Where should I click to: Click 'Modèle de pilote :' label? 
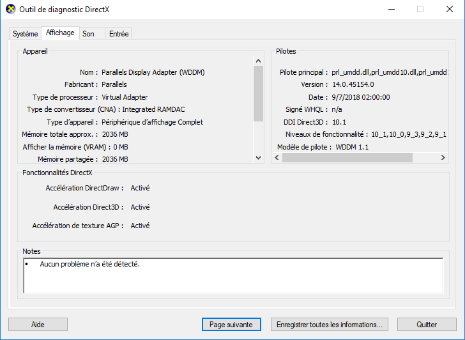pyautogui.click(x=305, y=147)
